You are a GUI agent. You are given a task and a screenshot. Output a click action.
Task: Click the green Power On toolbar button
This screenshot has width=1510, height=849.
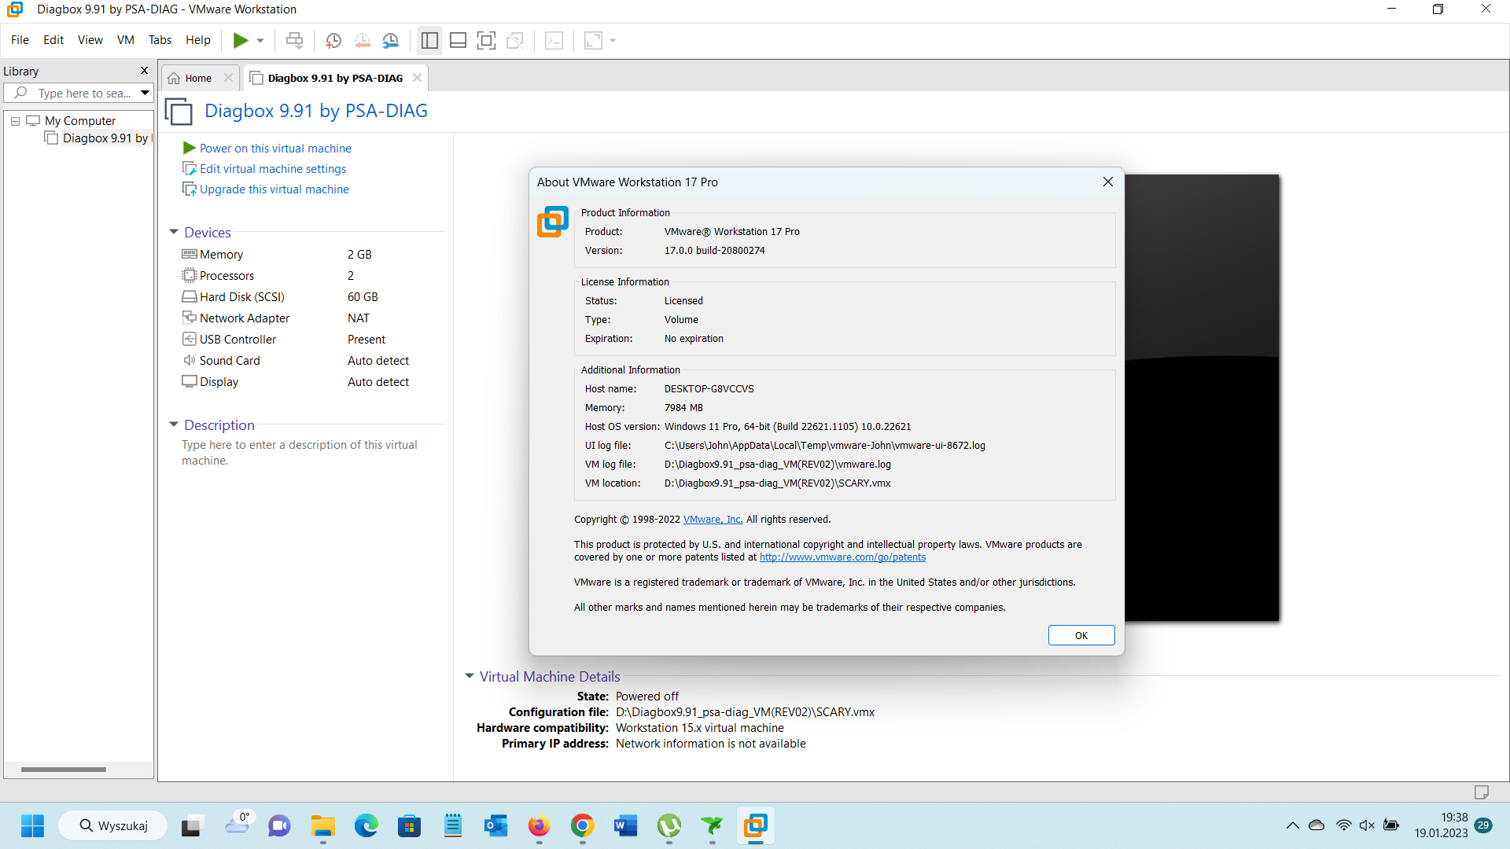point(241,40)
